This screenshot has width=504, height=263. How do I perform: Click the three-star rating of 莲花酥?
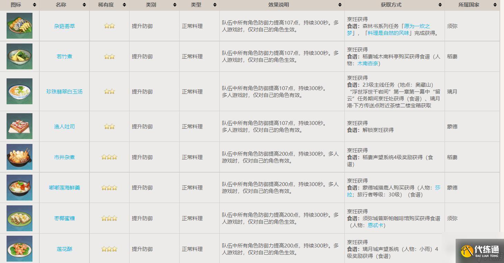110,249
